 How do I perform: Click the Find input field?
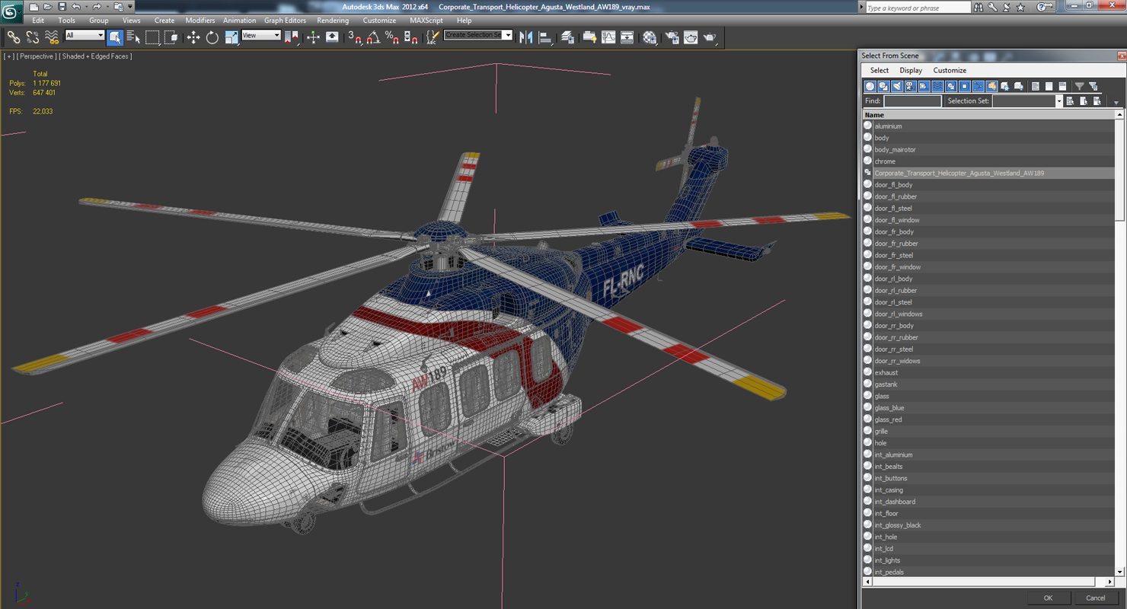coord(912,101)
